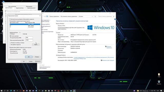
Task: Click the '12096 МБ' current size value
Action: tap(25, 53)
